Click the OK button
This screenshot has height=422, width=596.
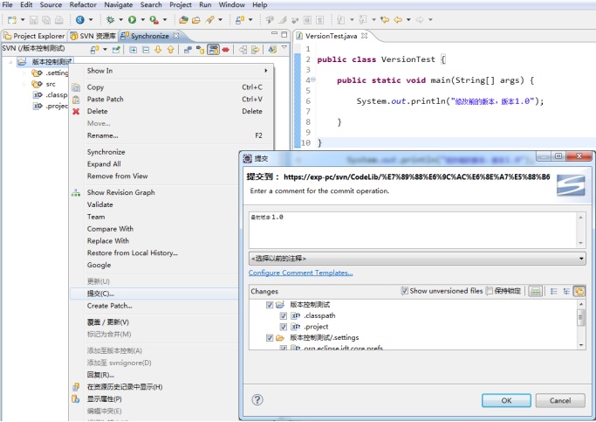[506, 400]
